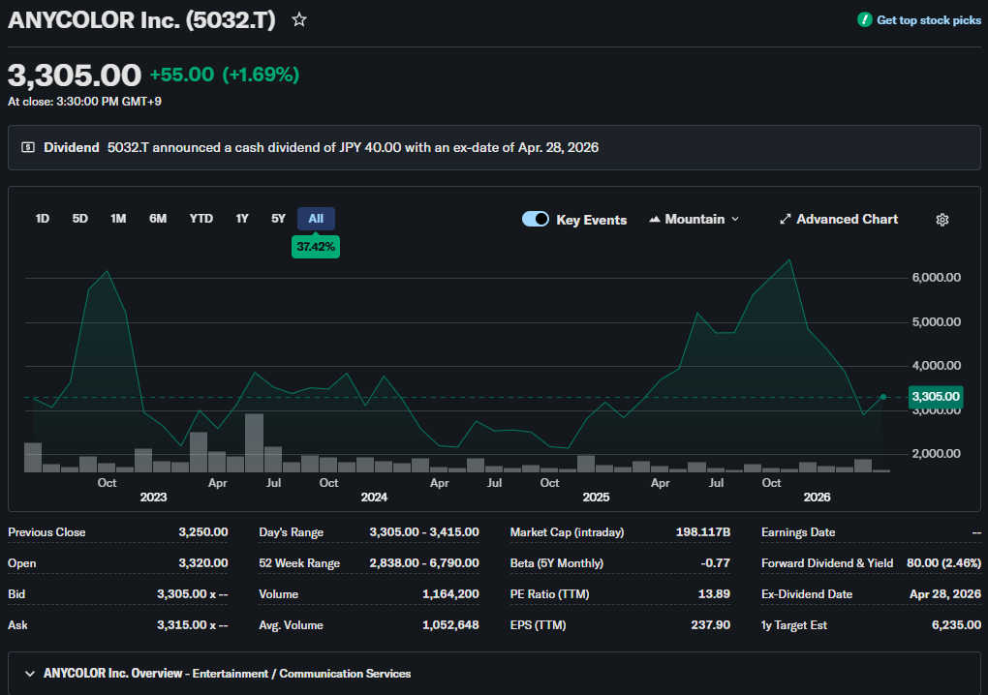This screenshot has height=695, width=988.
Task: Click the Advanced Chart expand arrows icon
Action: (786, 220)
